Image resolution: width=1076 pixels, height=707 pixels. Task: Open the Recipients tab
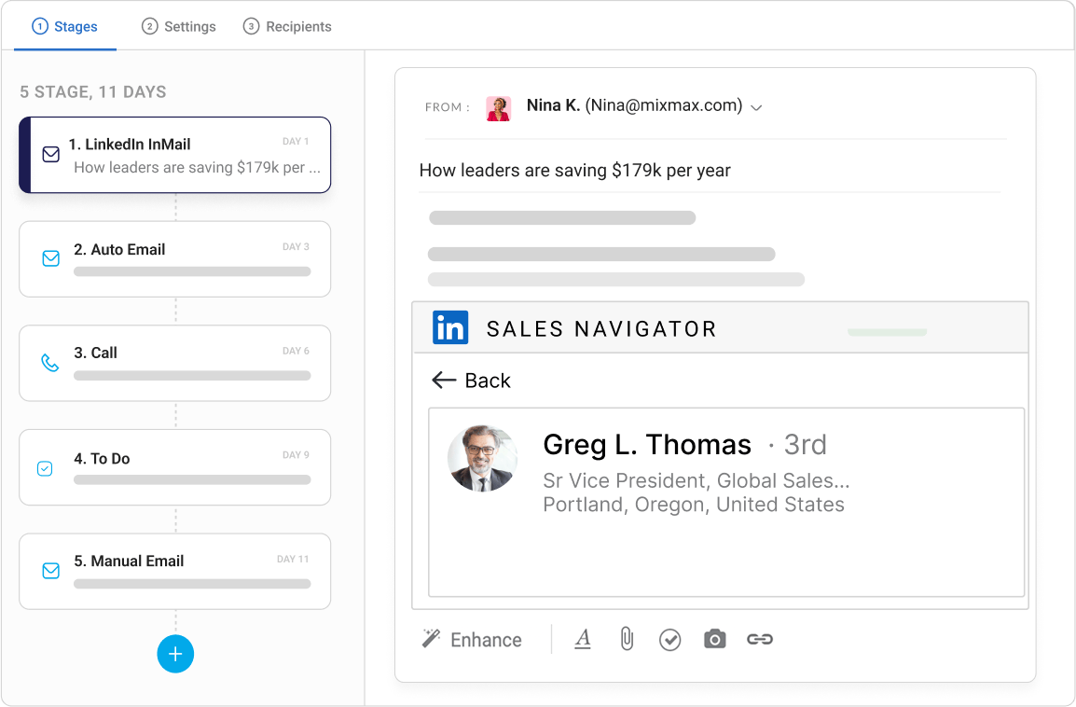pos(287,26)
